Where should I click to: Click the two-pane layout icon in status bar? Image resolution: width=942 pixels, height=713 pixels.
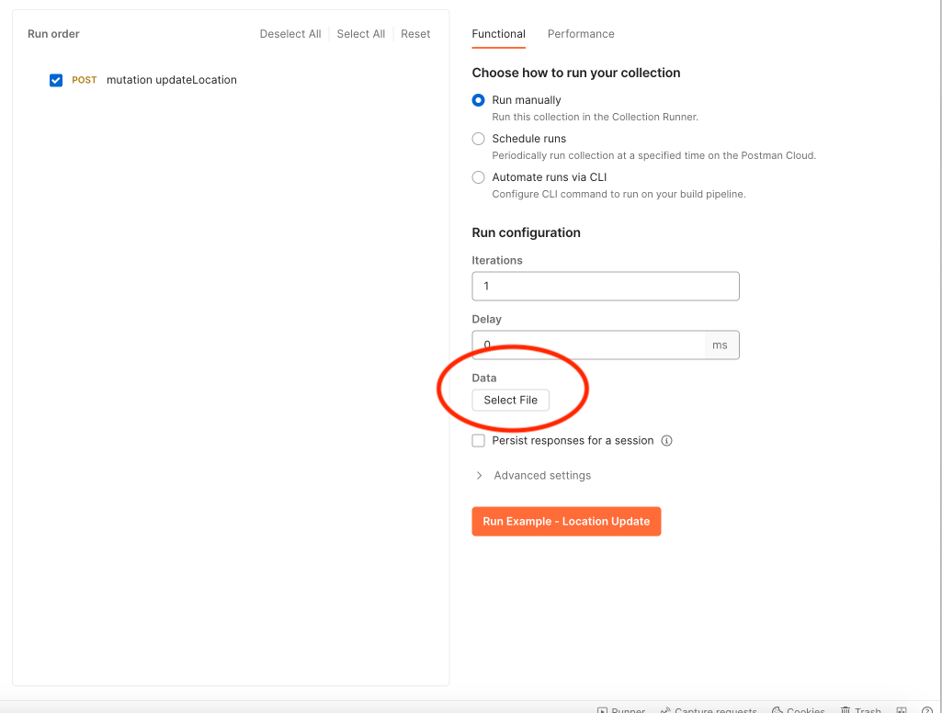point(902,710)
